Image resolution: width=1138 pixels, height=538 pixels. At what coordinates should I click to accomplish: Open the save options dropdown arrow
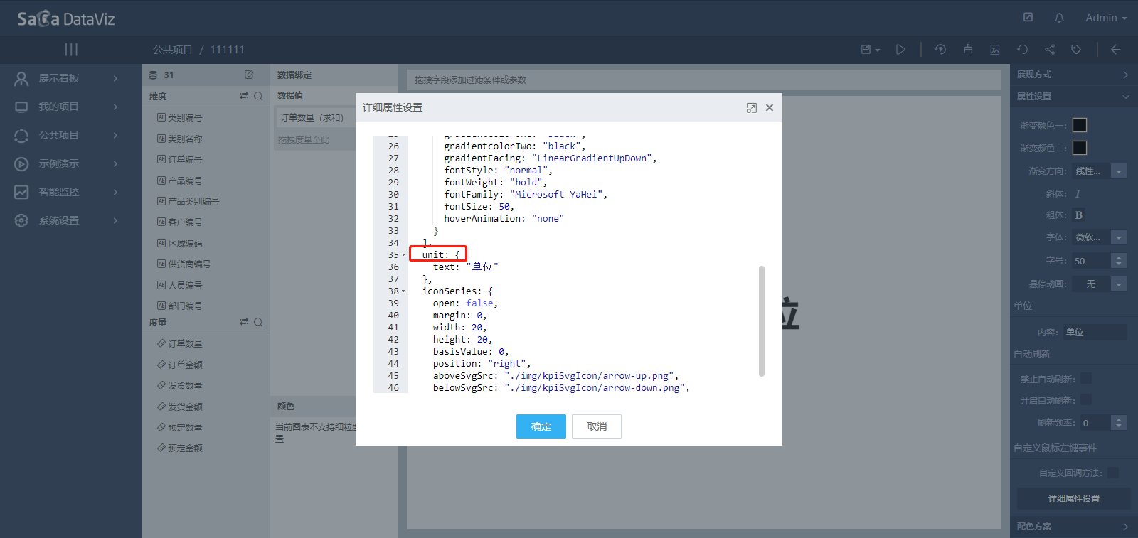tap(878, 50)
